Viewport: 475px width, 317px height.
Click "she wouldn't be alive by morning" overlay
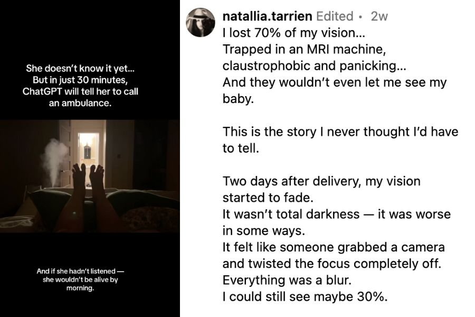click(80, 279)
